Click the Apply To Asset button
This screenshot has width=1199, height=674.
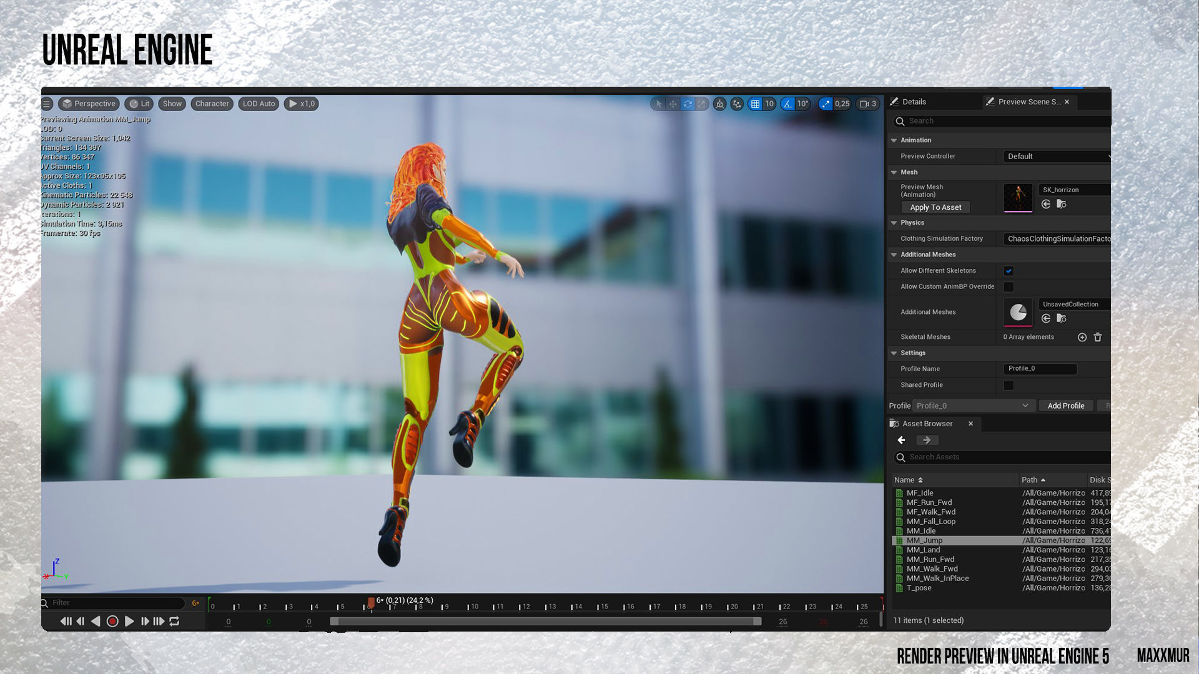(935, 208)
